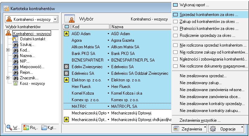Click the binoculars icon next to Znacznik...
The image size is (249, 136).
coord(15,78)
